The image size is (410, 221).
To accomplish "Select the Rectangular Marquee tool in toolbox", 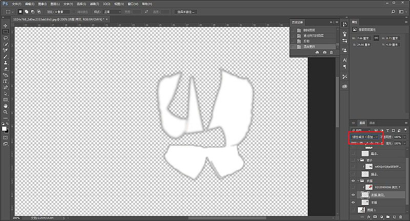I will 5,32.
